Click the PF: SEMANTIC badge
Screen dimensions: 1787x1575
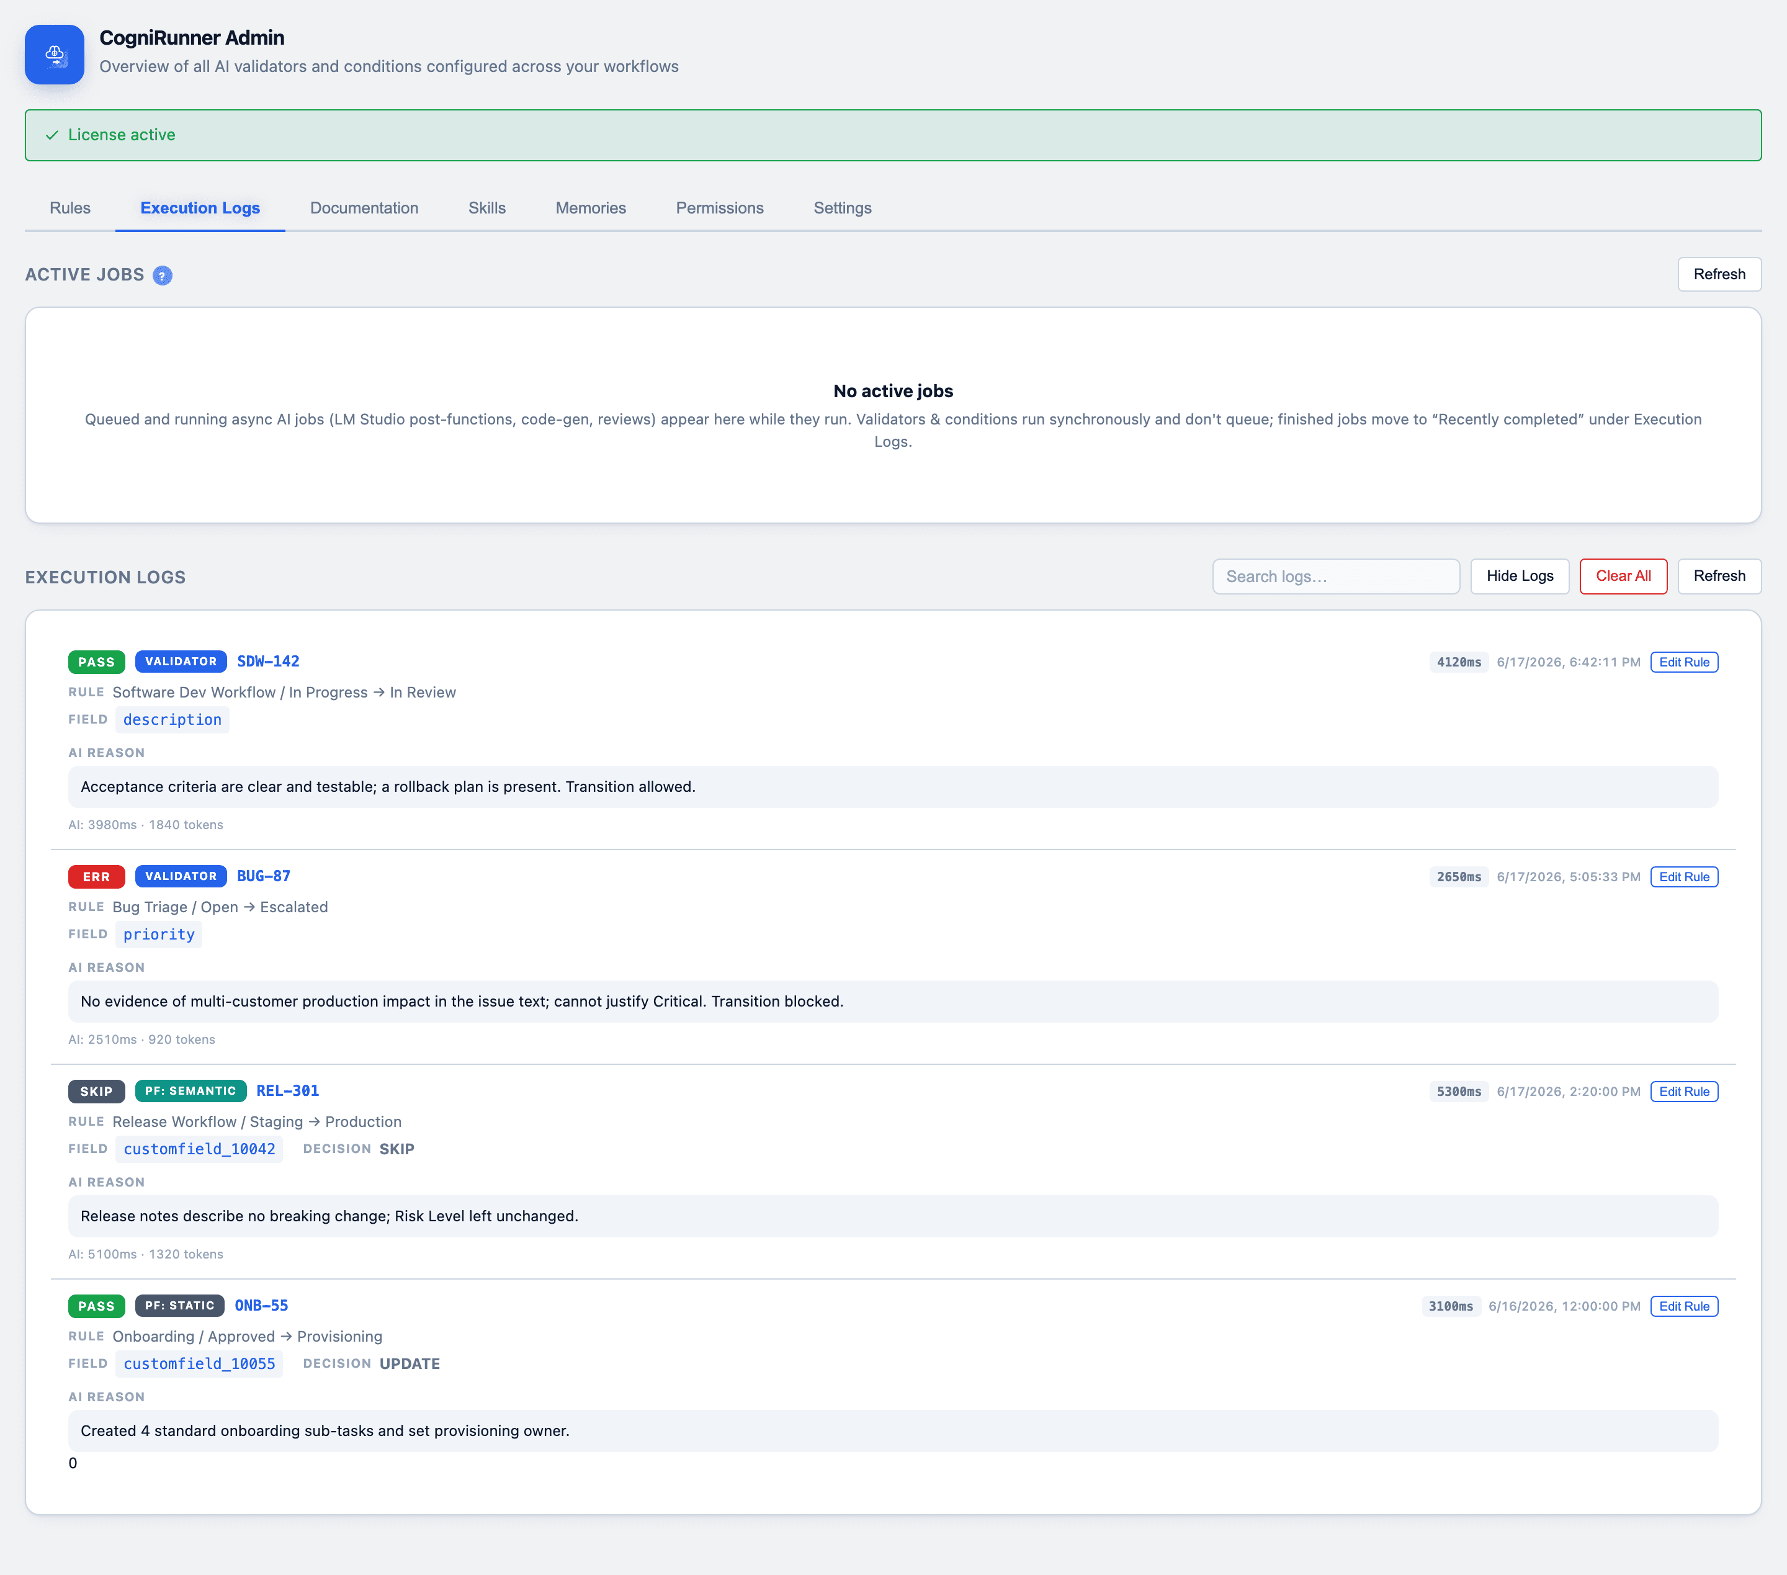click(x=190, y=1092)
